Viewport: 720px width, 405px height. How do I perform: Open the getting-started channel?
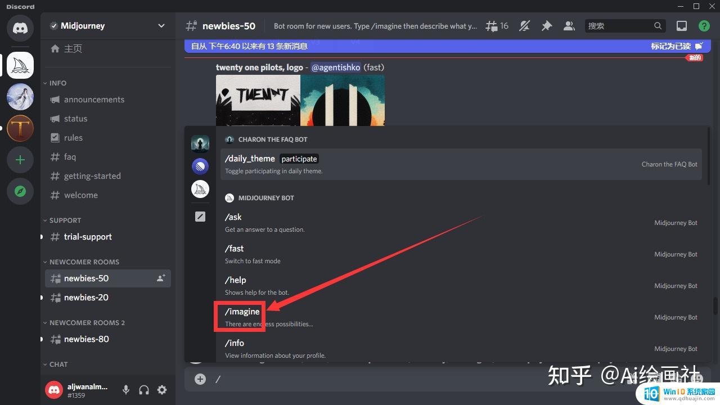(x=107, y=176)
